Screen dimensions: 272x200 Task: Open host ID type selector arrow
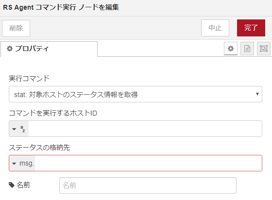pos(14,129)
